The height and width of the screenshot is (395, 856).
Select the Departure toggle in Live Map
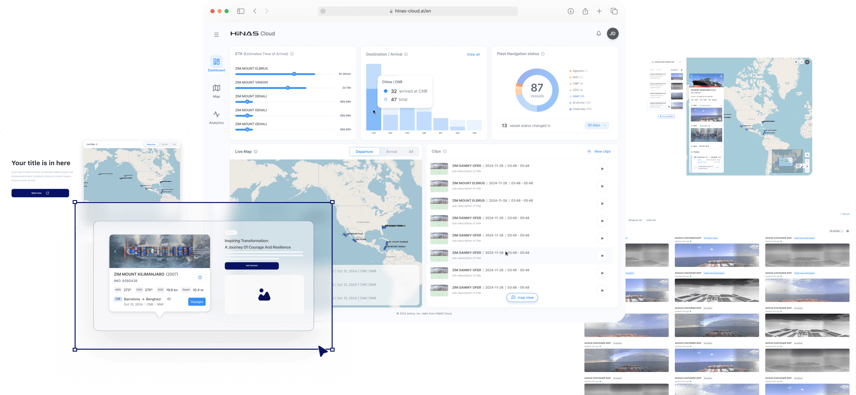(x=364, y=152)
